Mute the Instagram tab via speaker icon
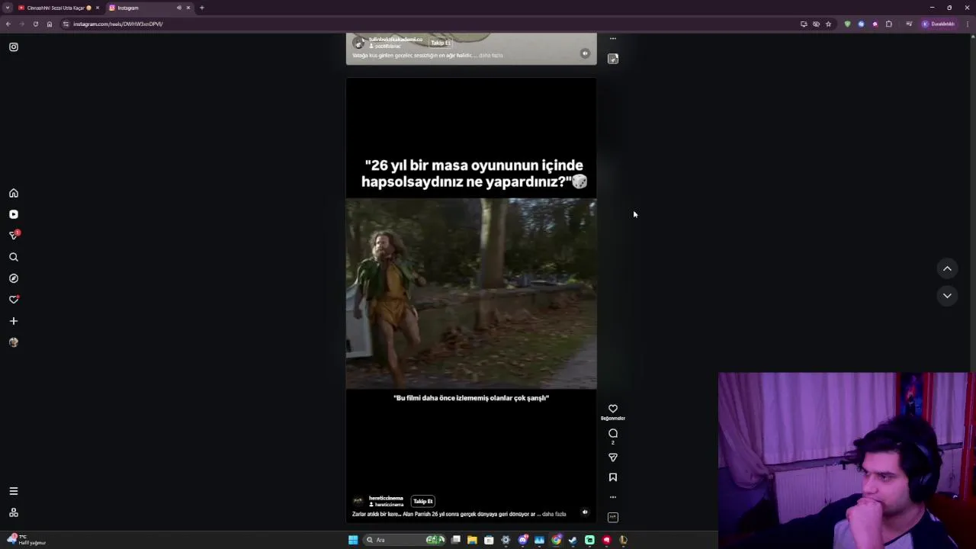The height and width of the screenshot is (549, 976). point(179,8)
